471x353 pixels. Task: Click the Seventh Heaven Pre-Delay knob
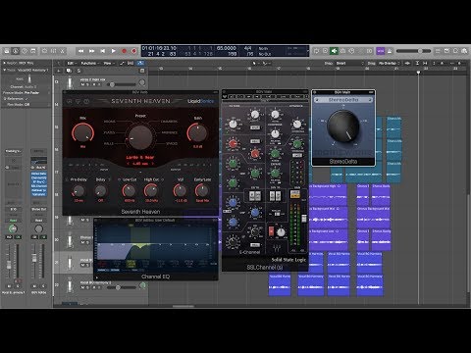pos(78,191)
